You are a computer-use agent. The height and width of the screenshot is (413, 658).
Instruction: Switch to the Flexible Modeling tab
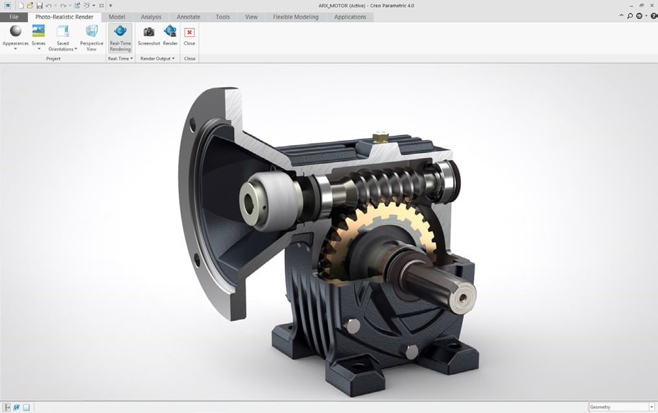click(x=295, y=17)
